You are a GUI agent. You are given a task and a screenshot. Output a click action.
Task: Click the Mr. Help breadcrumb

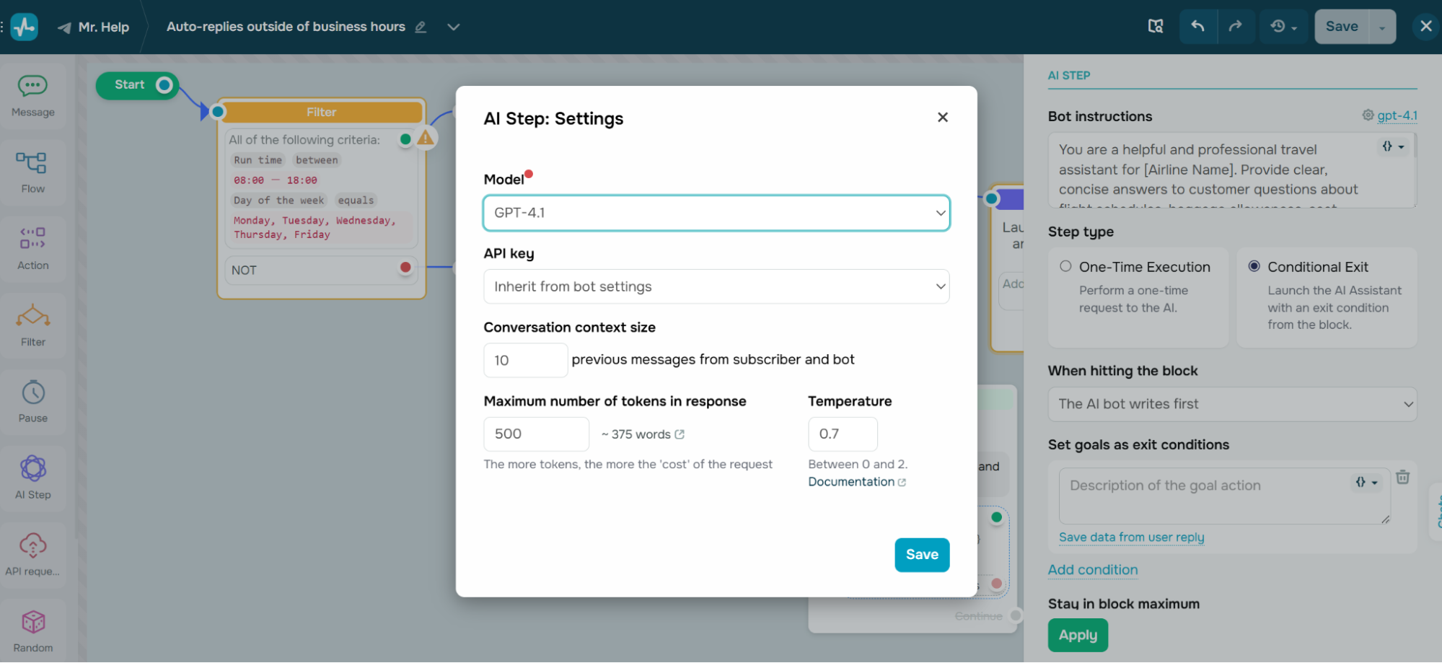pos(103,27)
